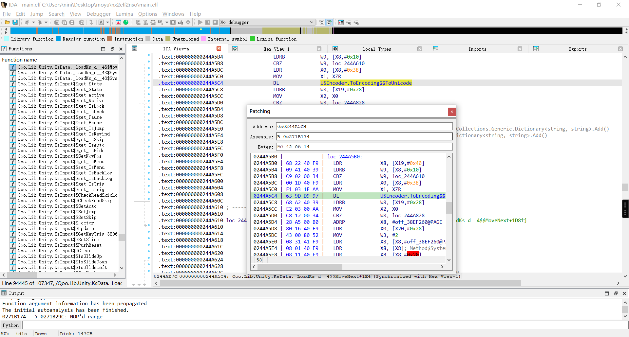This screenshot has width=629, height=337.
Task: Select Qoo.Lib.Unity.KsInput$$get_IsJump function
Action: pos(61,128)
